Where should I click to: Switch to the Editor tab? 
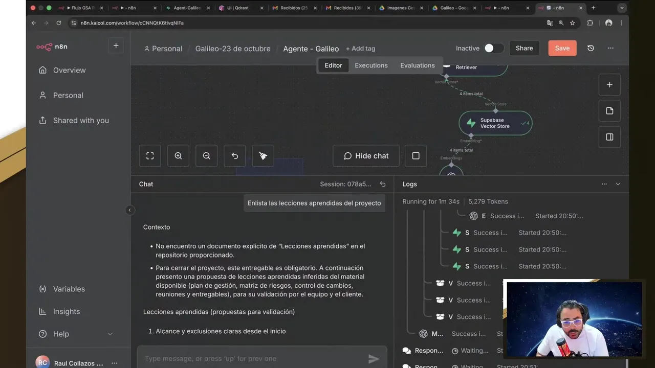[333, 65]
